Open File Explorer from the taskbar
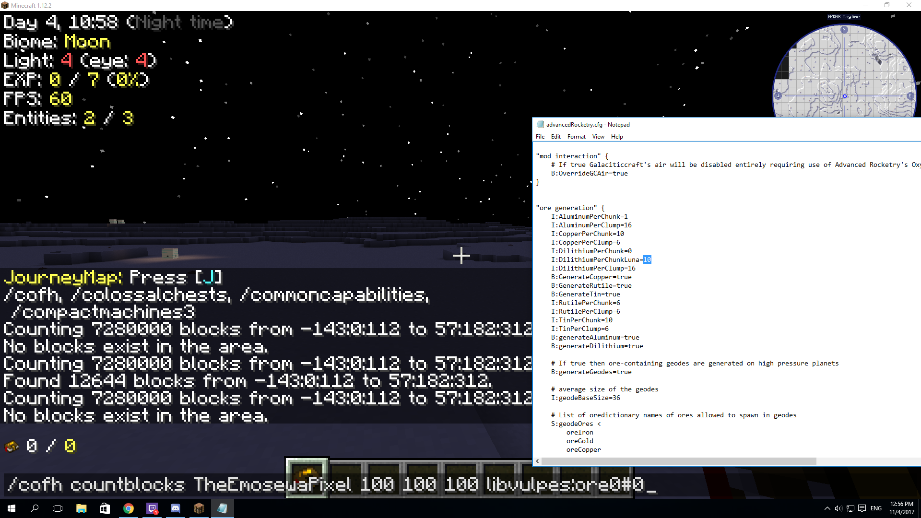The width and height of the screenshot is (921, 518). click(81, 508)
